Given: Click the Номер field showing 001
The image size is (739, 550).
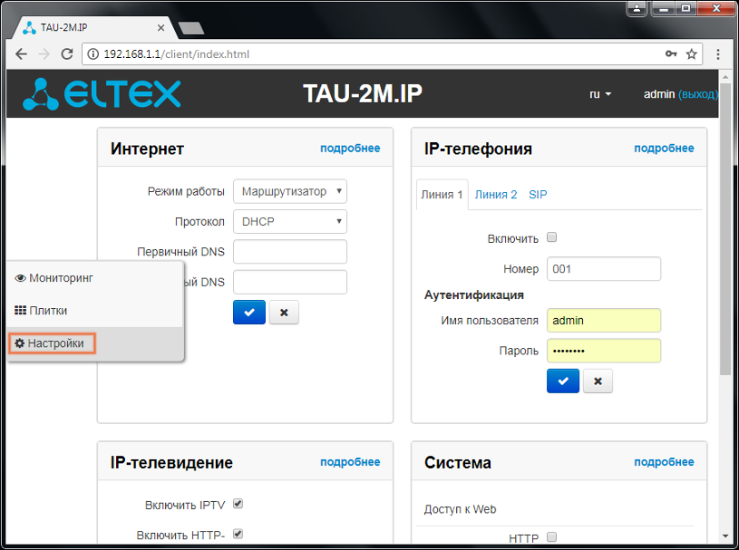Looking at the screenshot, I should click(x=604, y=269).
